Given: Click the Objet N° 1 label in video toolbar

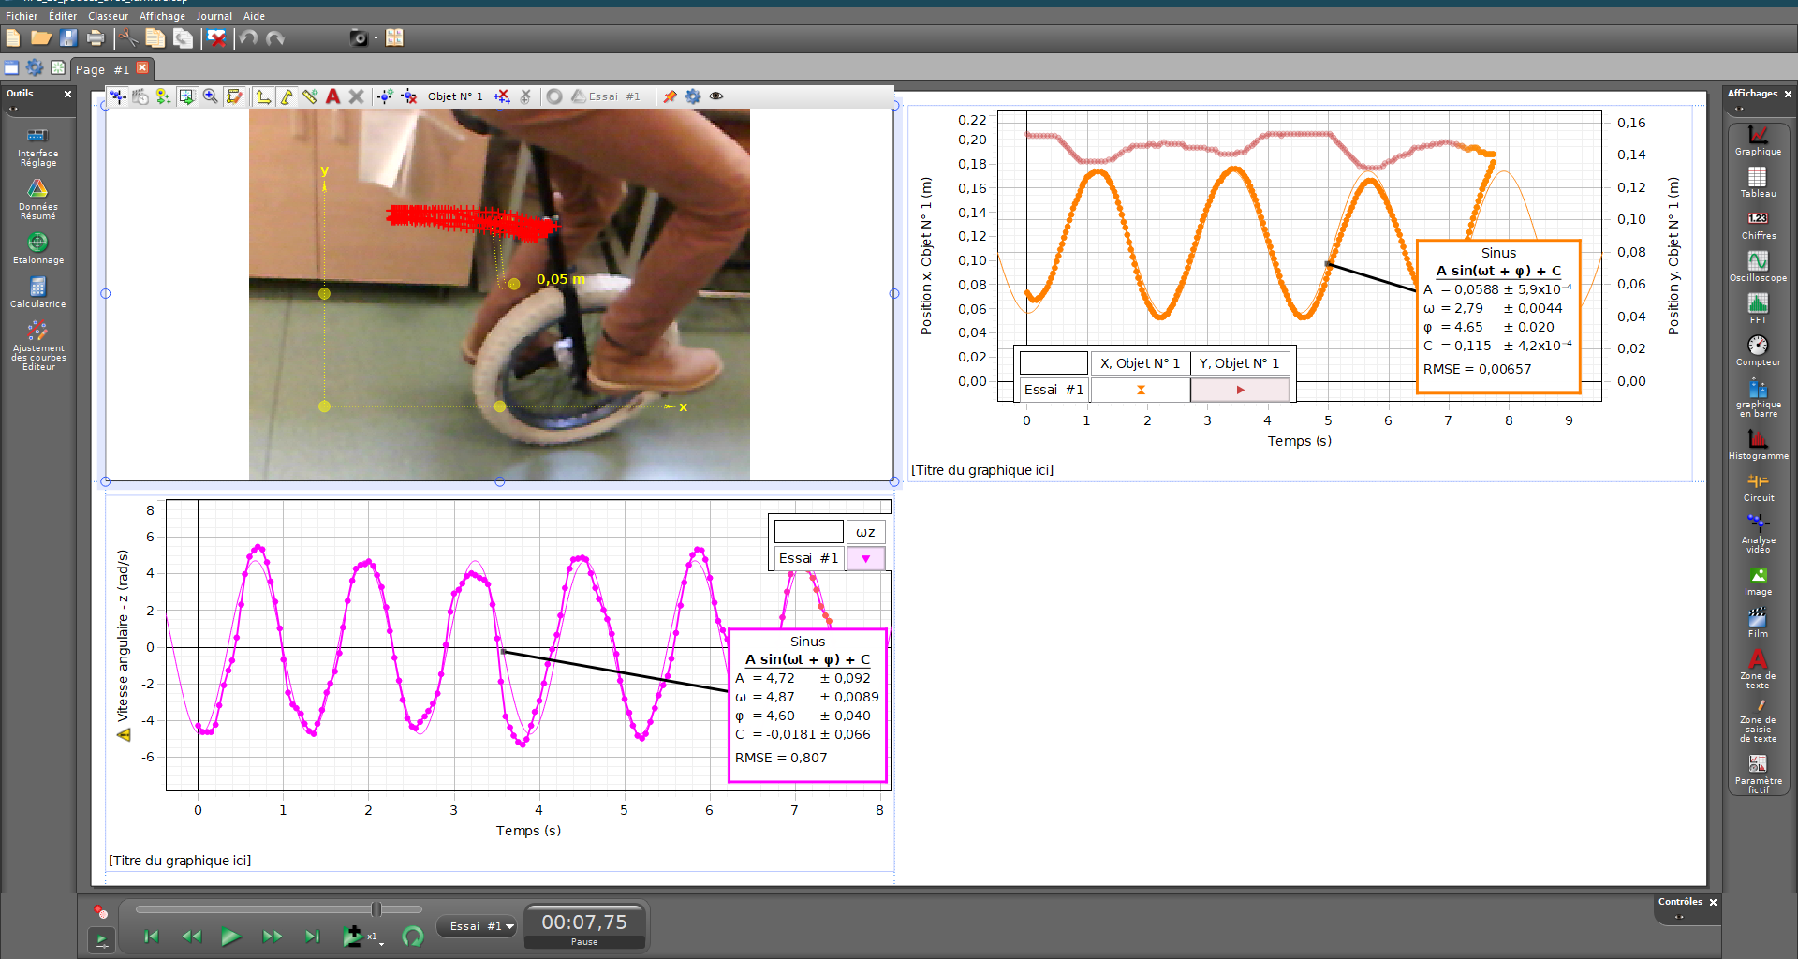Looking at the screenshot, I should coord(455,96).
